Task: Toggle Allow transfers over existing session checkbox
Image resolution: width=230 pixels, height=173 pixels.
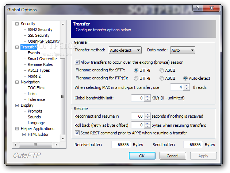Action: pos(77,62)
